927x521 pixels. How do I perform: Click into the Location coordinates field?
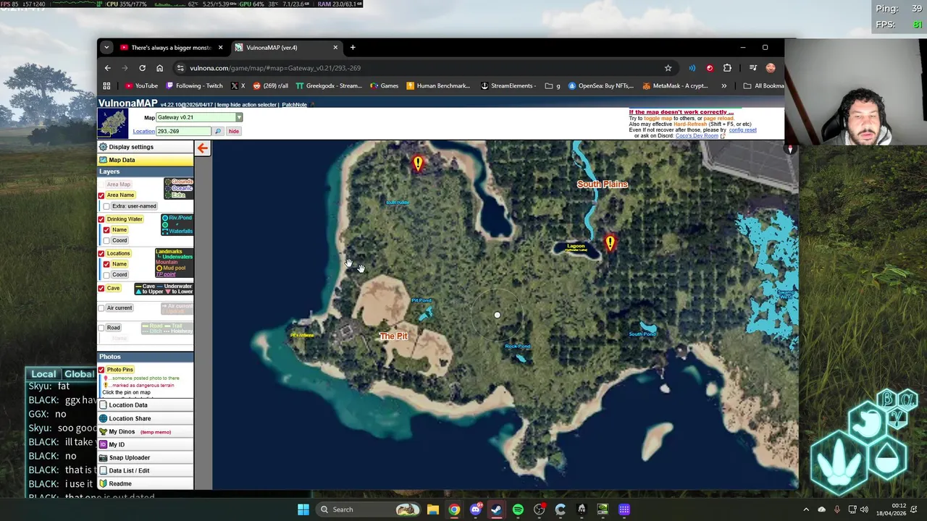[x=183, y=131]
